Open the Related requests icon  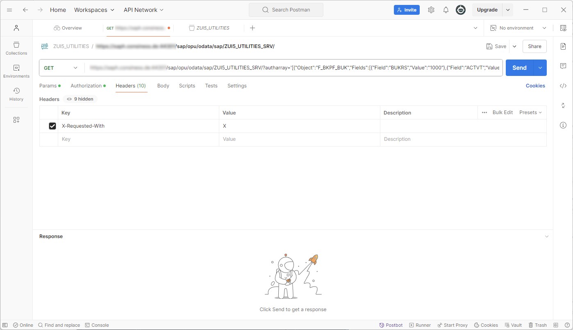pyautogui.click(x=563, y=105)
